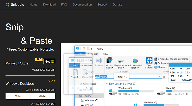Expand the address bar dropdown arrow
Viewport: 192px width, 106px height.
click(x=160, y=77)
